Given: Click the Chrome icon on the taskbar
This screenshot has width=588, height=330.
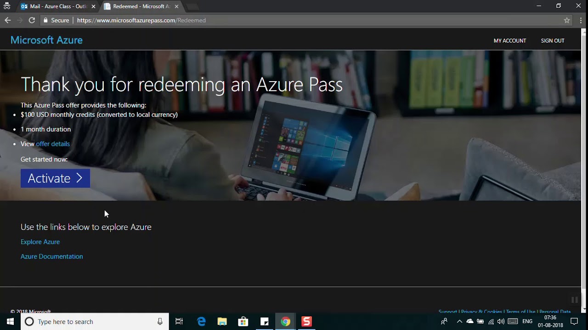Looking at the screenshot, I should (x=286, y=322).
